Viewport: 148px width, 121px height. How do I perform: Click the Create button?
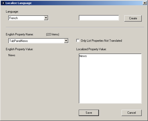[x=133, y=18]
